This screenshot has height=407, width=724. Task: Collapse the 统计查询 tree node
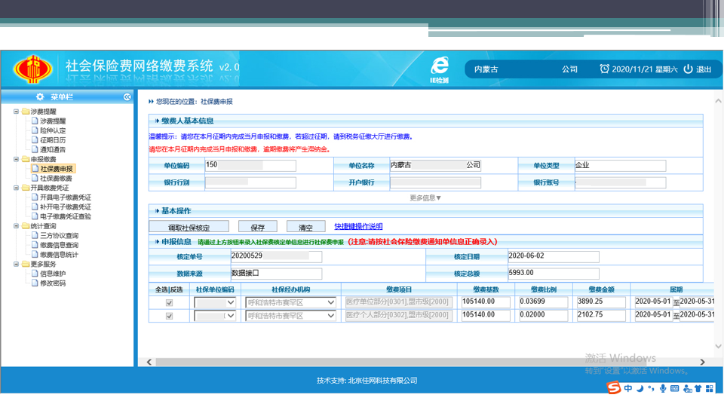[16, 225]
